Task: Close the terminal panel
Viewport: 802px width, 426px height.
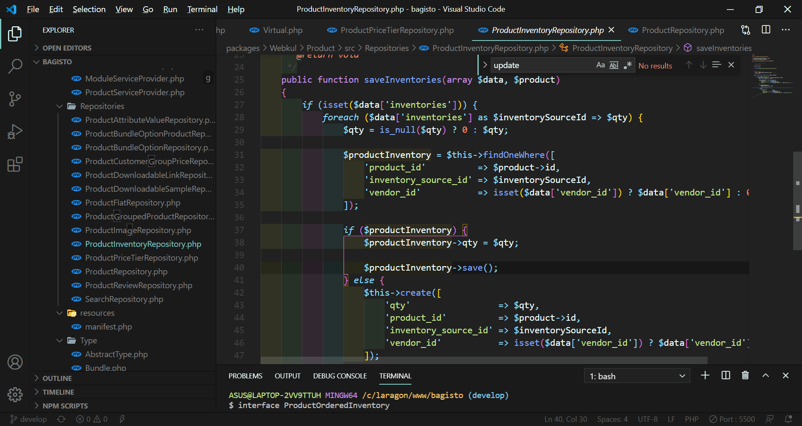Action: 786,375
